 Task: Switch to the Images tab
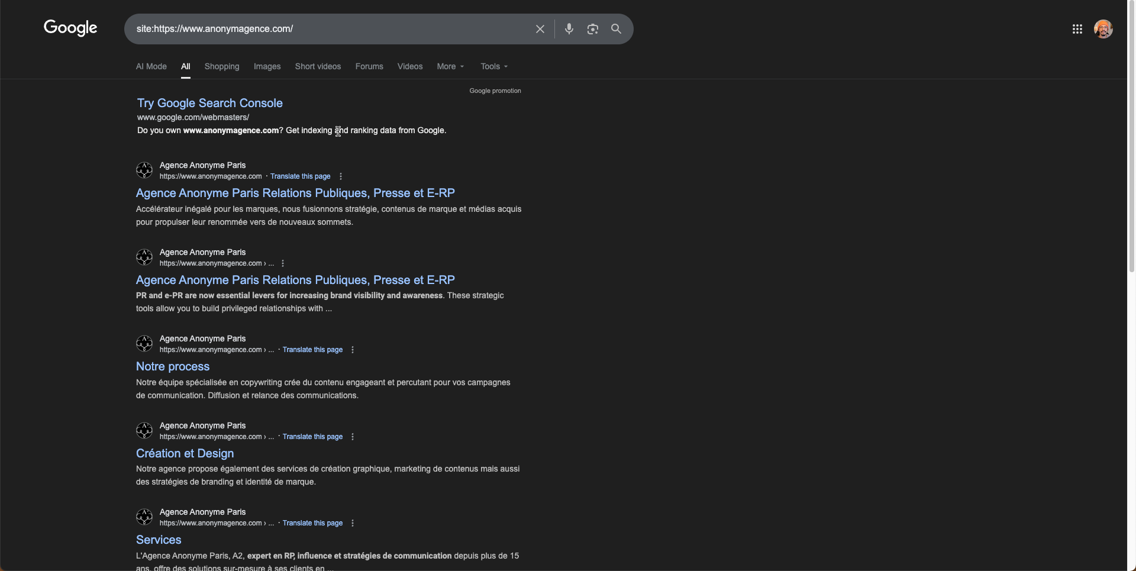click(267, 66)
